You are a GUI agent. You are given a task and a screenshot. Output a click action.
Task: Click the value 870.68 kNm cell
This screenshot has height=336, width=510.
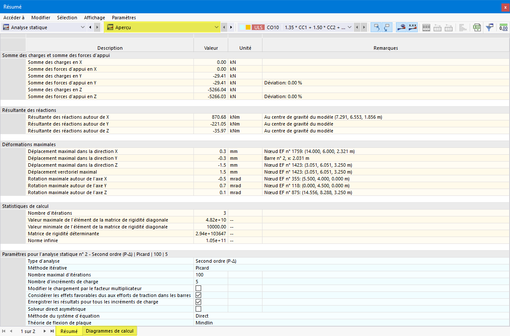(x=211, y=117)
